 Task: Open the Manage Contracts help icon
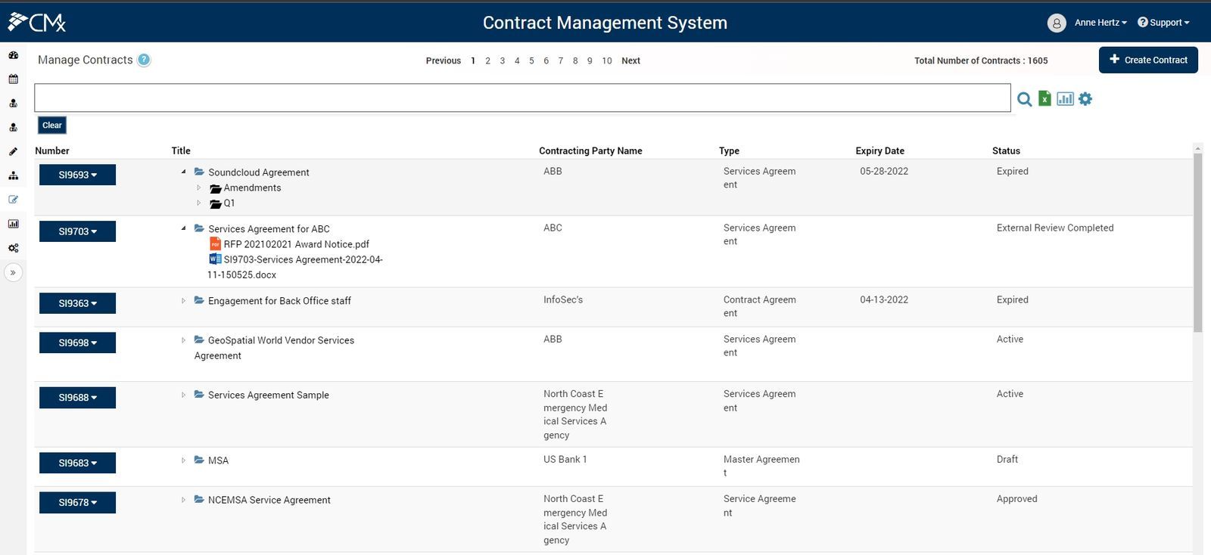tap(144, 60)
